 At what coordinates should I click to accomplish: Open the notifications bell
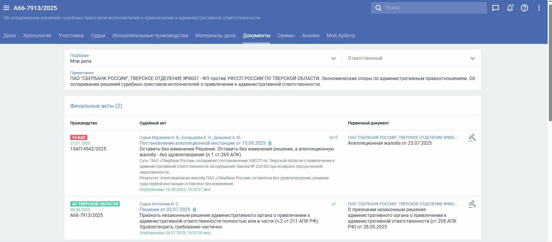click(x=510, y=8)
